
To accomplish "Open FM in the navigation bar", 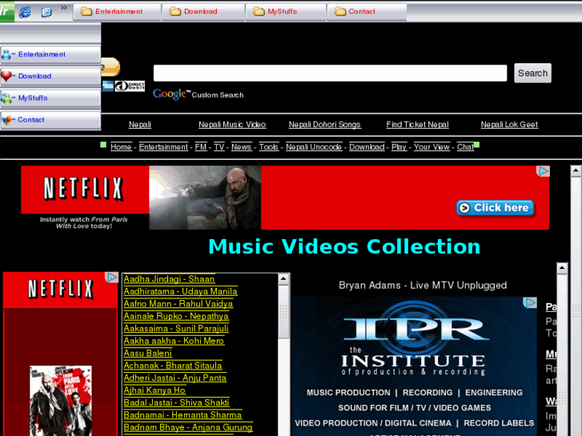I will (201, 147).
